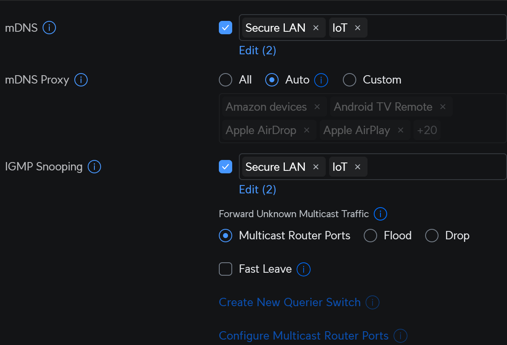The image size is (507, 345).
Task: Disable the mDNS checkbox
Action: click(226, 28)
